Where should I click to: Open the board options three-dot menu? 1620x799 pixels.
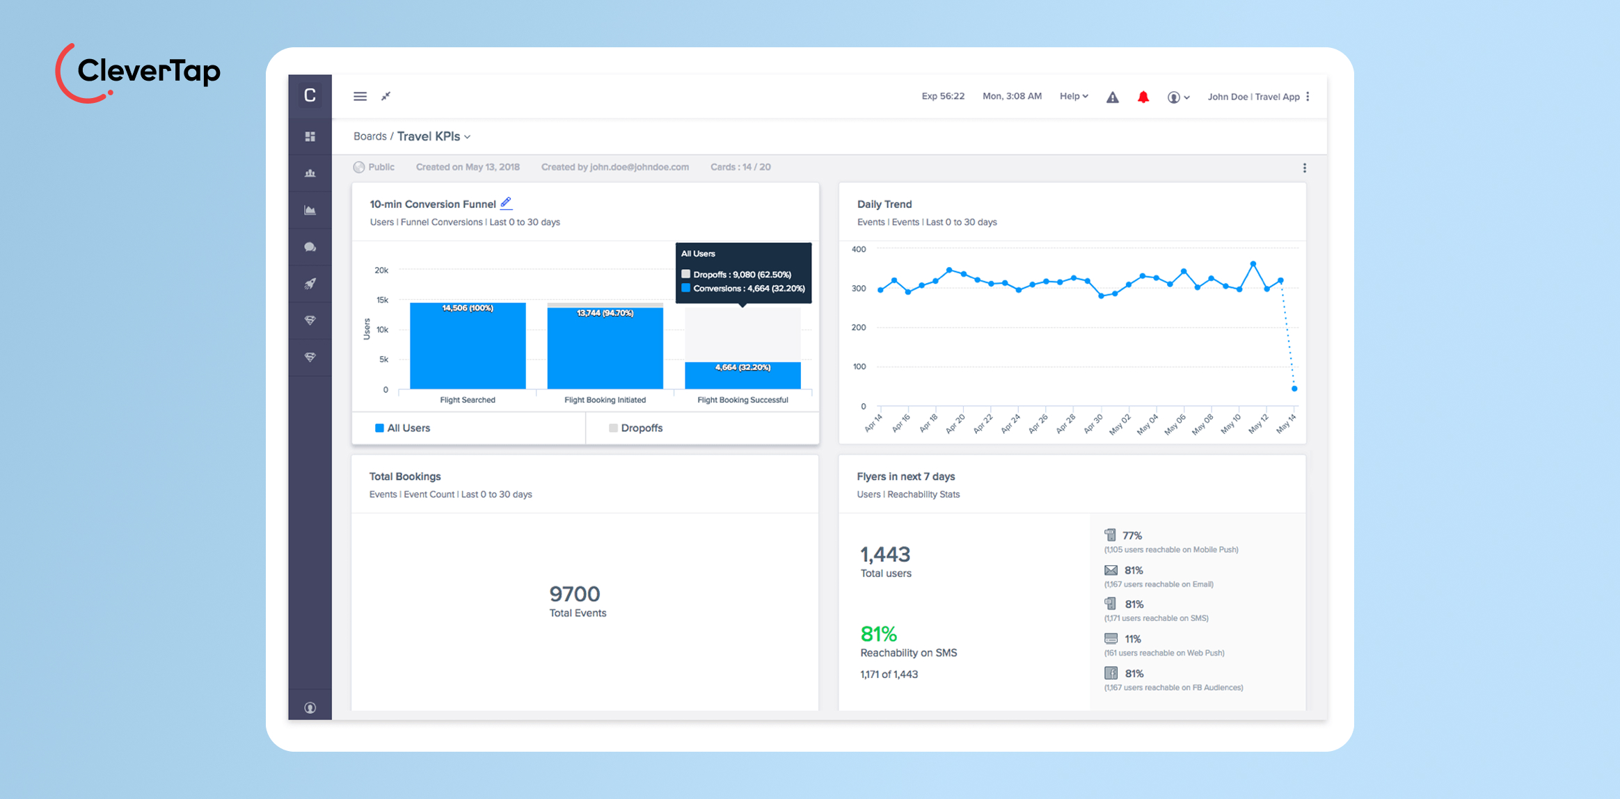click(1305, 168)
